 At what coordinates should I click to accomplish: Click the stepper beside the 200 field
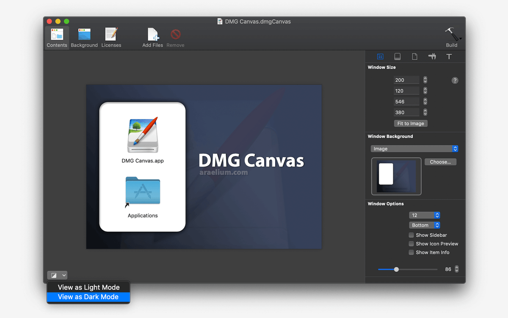click(x=425, y=80)
